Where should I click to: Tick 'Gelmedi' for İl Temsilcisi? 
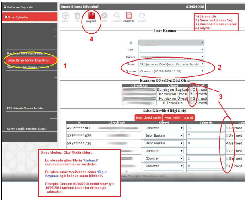[x=191, y=103]
